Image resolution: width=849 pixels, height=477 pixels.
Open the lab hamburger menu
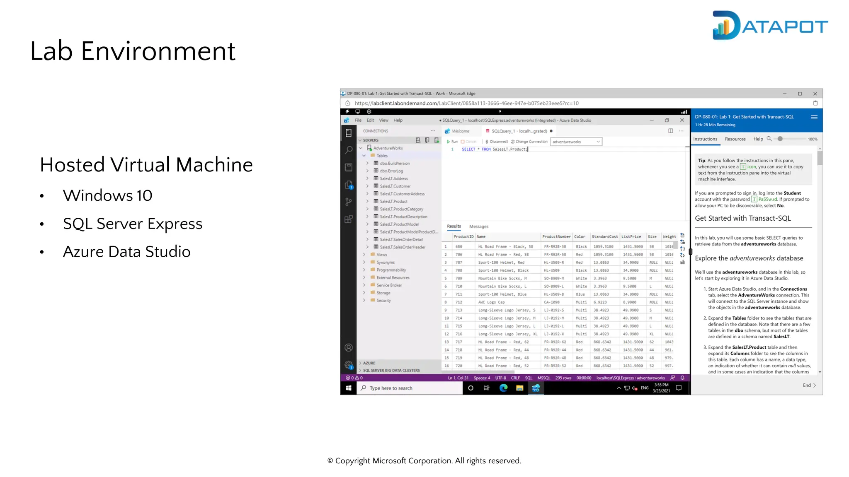814,117
